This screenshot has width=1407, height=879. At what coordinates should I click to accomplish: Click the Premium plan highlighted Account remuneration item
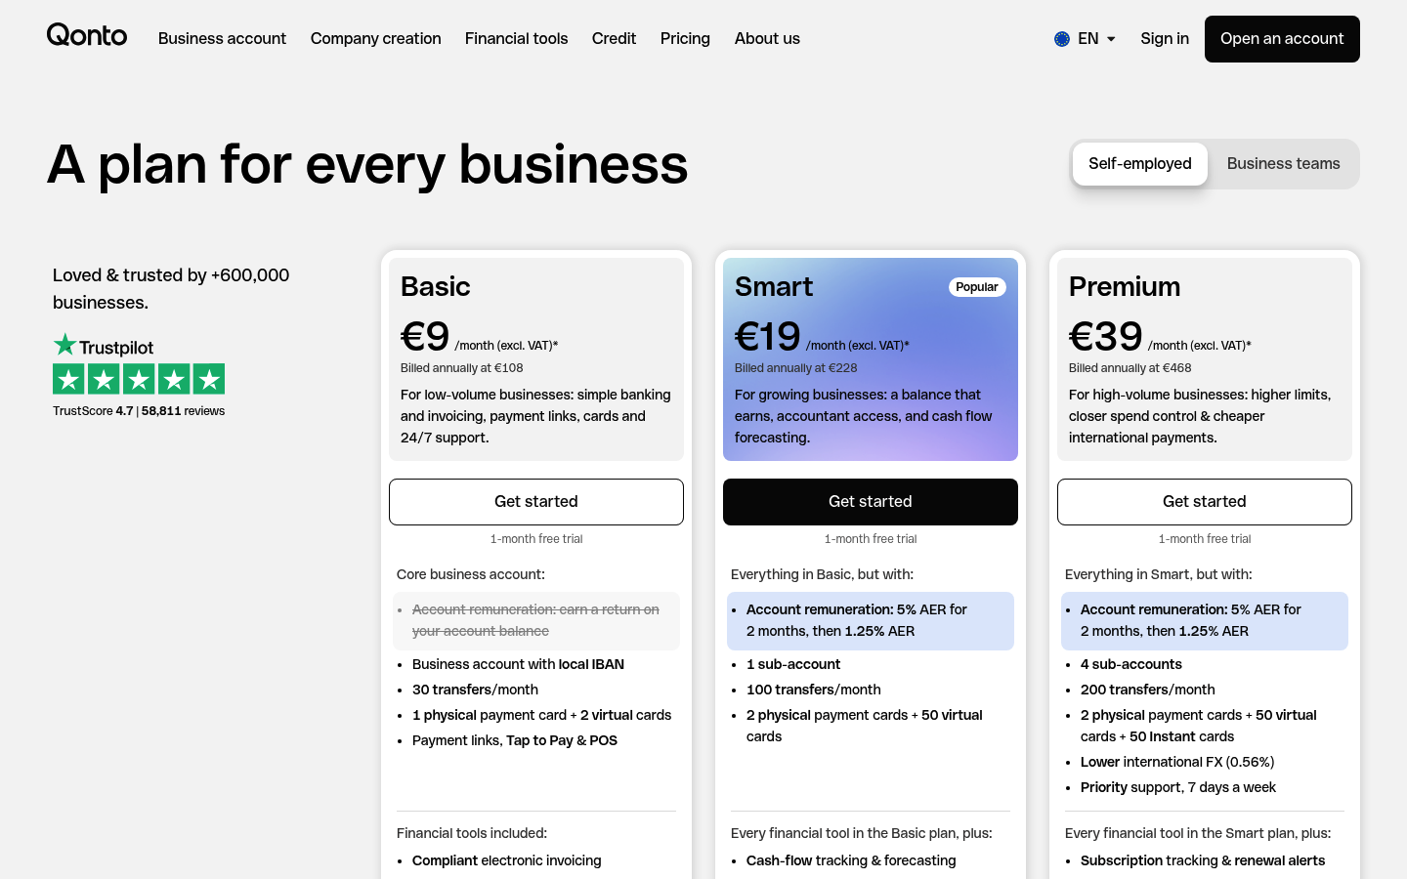tap(1205, 620)
